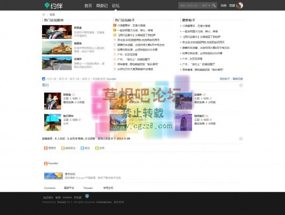Viewport: 285px width, 215px height.
Task: Open hot post 广州, 文艺范浮粤
Action: (127, 54)
